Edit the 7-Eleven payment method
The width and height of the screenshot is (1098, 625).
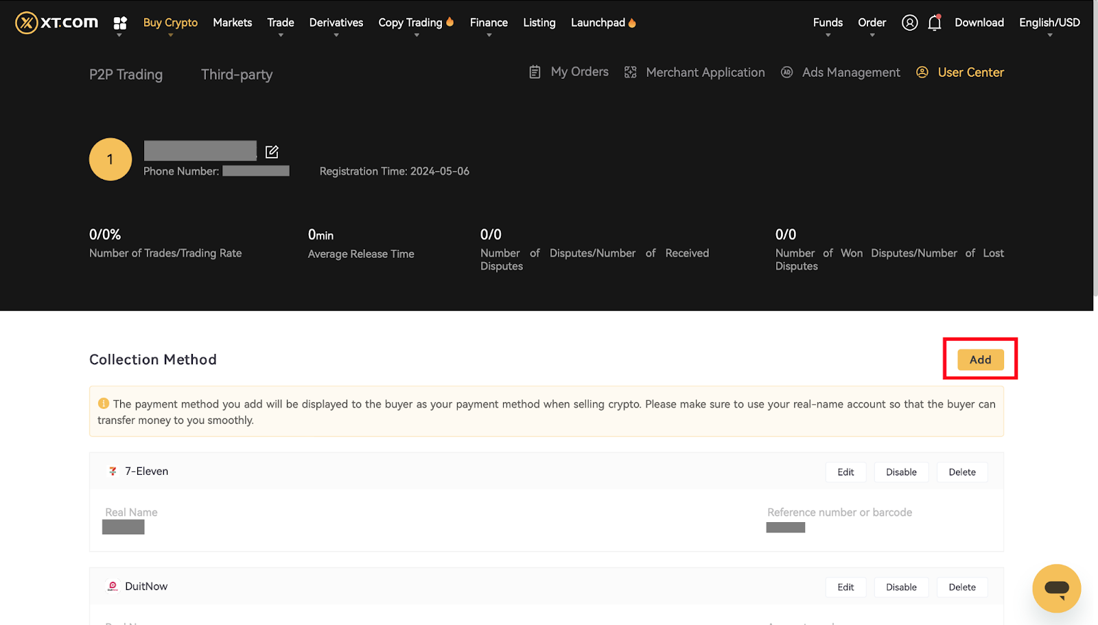pyautogui.click(x=845, y=472)
